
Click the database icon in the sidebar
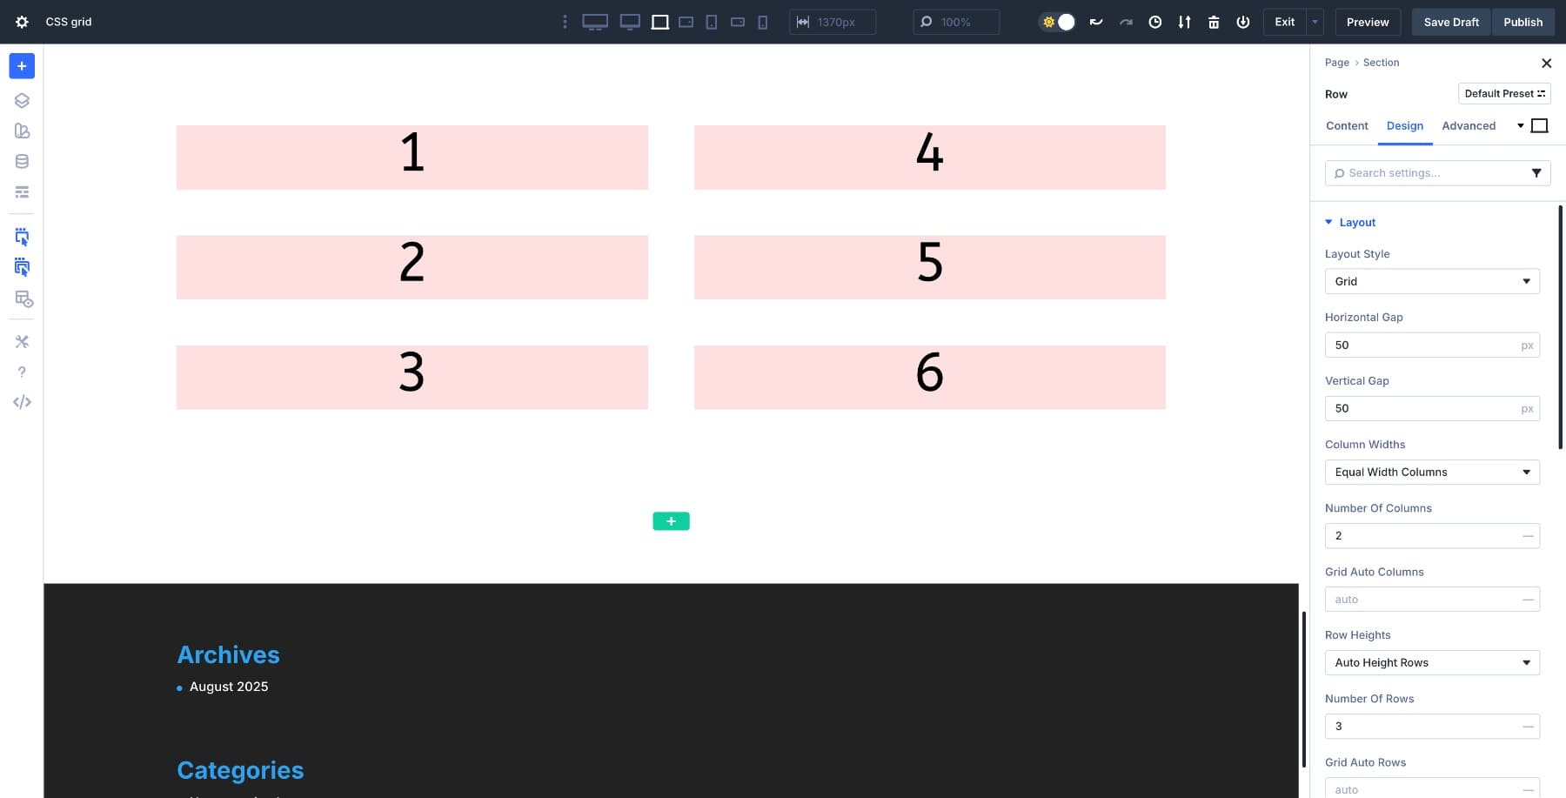pyautogui.click(x=22, y=161)
